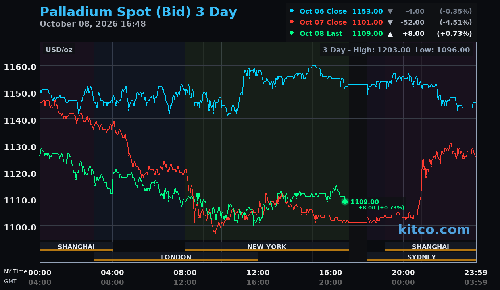The width and height of the screenshot is (500, 290).
Task: Click the down arrow beside 1101.00
Action: pos(390,23)
